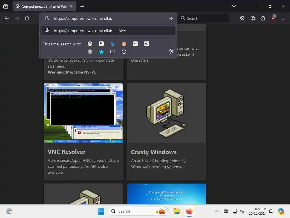Viewport: 290px width, 218px height.
Task: Search this time with Amazon
Action: (101, 44)
